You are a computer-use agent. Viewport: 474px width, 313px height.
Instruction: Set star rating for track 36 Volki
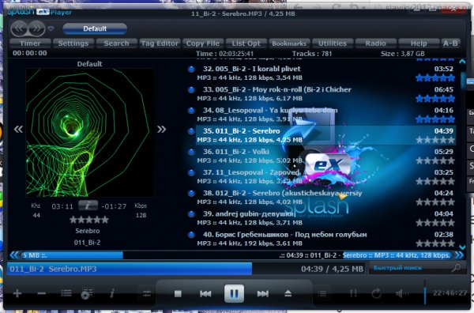435,160
